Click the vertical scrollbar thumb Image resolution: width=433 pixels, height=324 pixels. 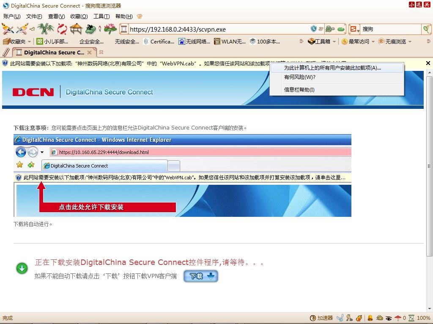coord(430,166)
